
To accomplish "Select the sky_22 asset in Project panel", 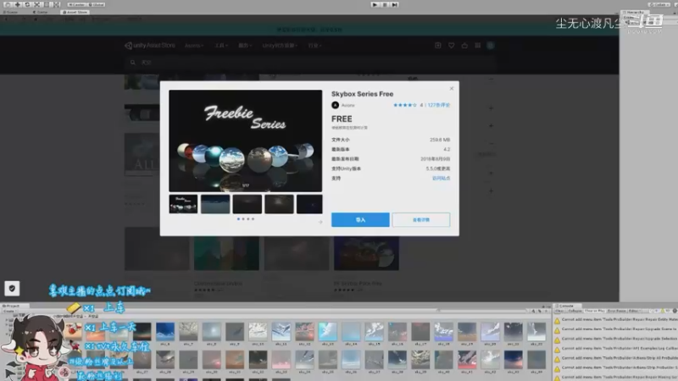I will click(x=536, y=334).
